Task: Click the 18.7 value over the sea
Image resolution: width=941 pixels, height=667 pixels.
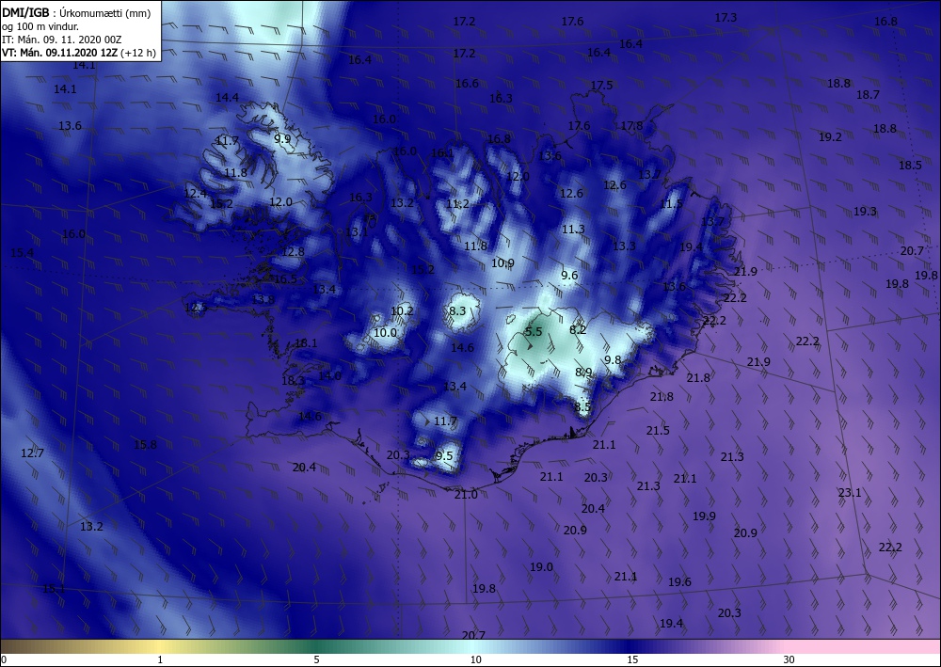Action: [x=868, y=94]
